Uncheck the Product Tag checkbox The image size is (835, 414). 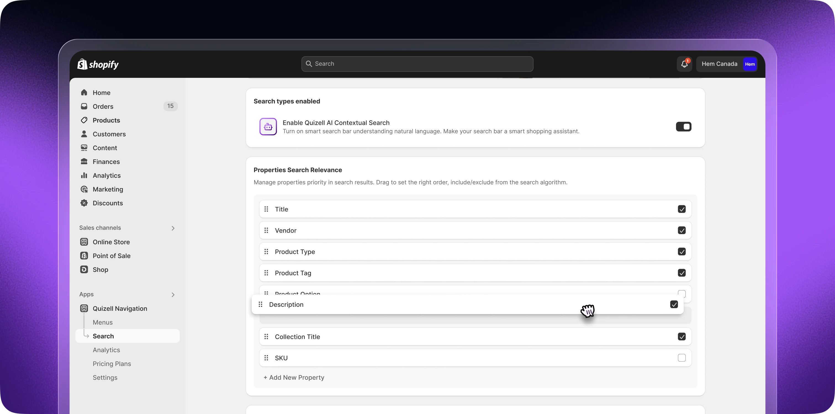pyautogui.click(x=681, y=273)
